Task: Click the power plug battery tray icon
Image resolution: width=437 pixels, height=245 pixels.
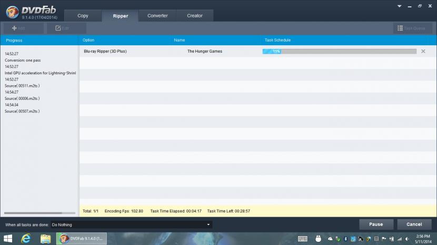Action: (392, 239)
